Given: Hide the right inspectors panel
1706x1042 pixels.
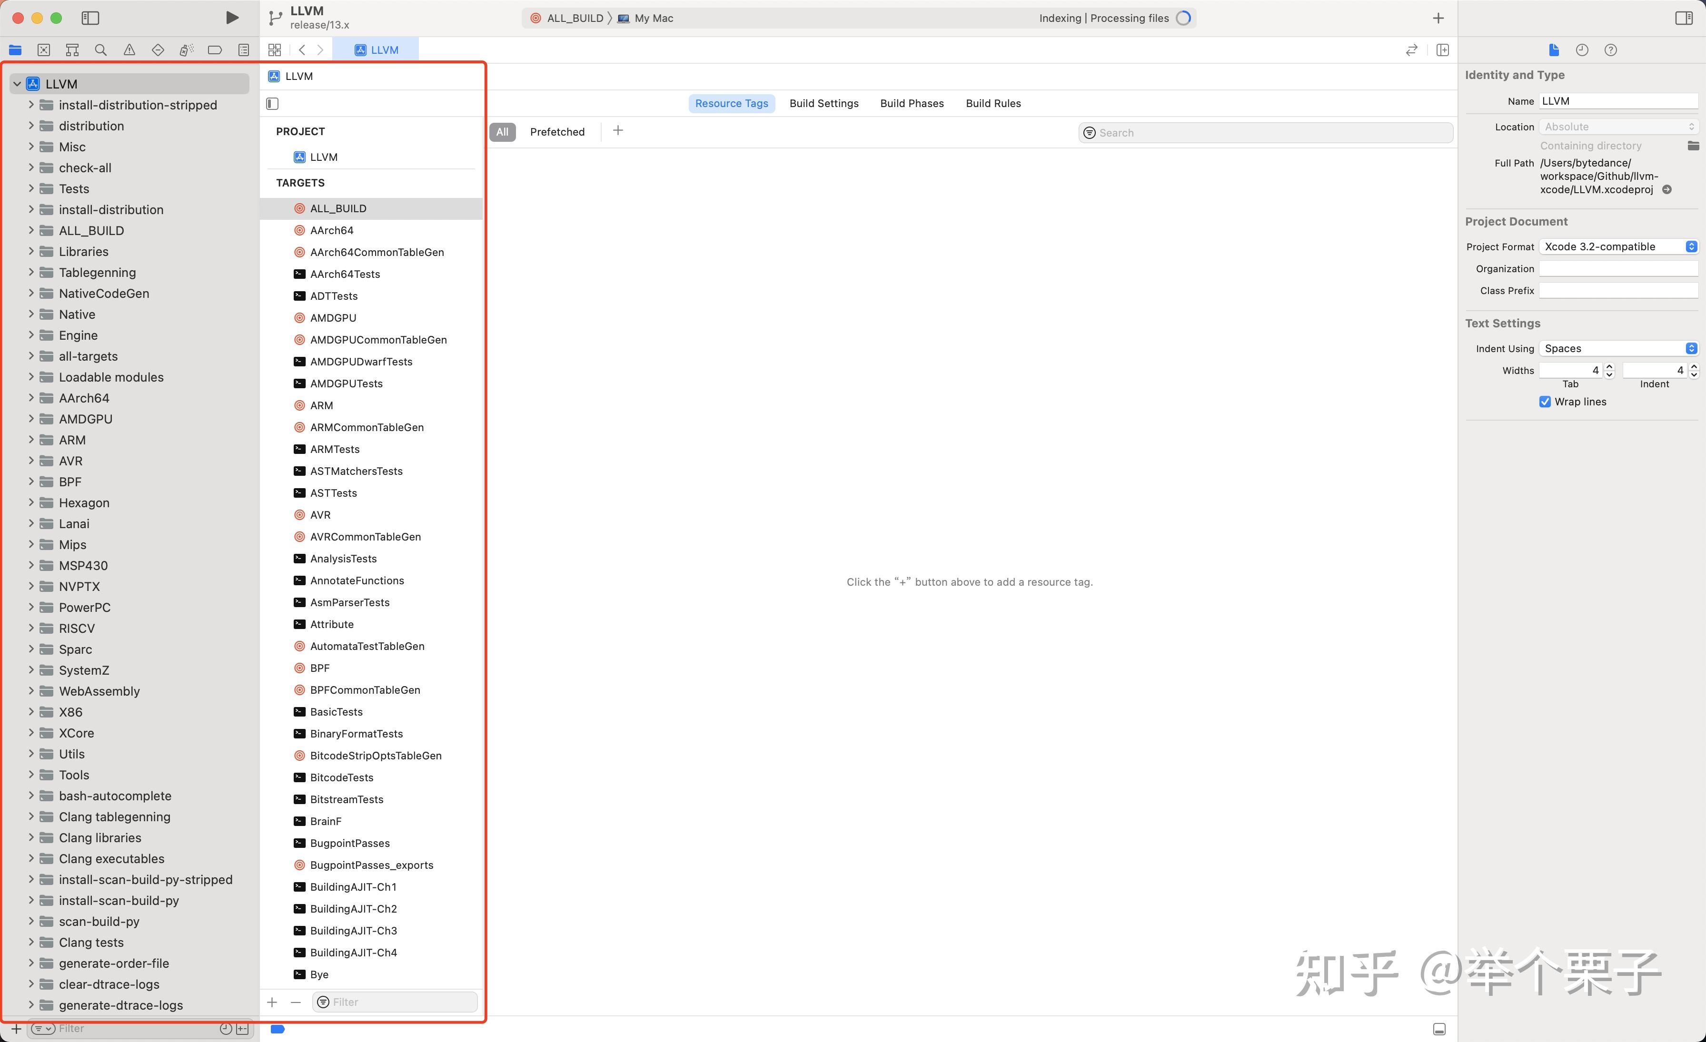Looking at the screenshot, I should tap(1684, 18).
